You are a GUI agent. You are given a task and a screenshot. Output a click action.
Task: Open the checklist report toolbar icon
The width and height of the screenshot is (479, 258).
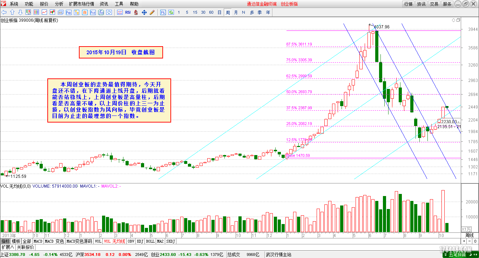pyautogui.click(x=28, y=12)
